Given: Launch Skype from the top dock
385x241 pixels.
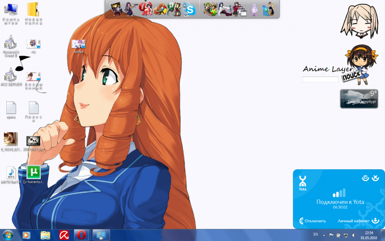Looking at the screenshot, I should [x=189, y=10].
